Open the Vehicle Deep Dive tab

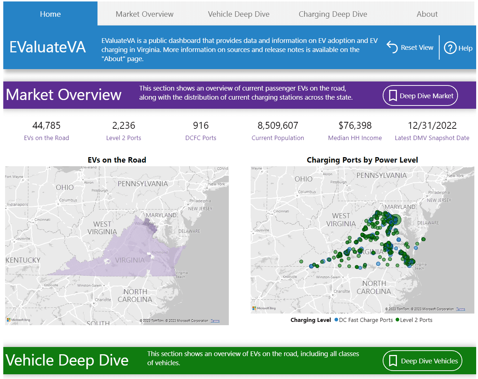238,14
